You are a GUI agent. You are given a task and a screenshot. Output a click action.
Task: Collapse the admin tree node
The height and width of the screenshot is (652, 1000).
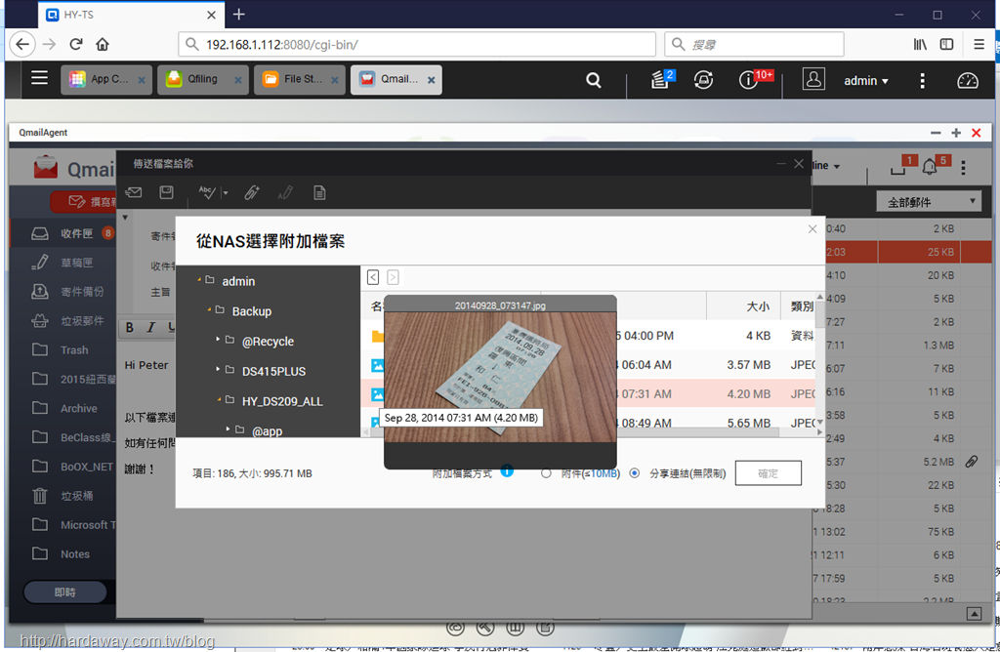pos(199,280)
